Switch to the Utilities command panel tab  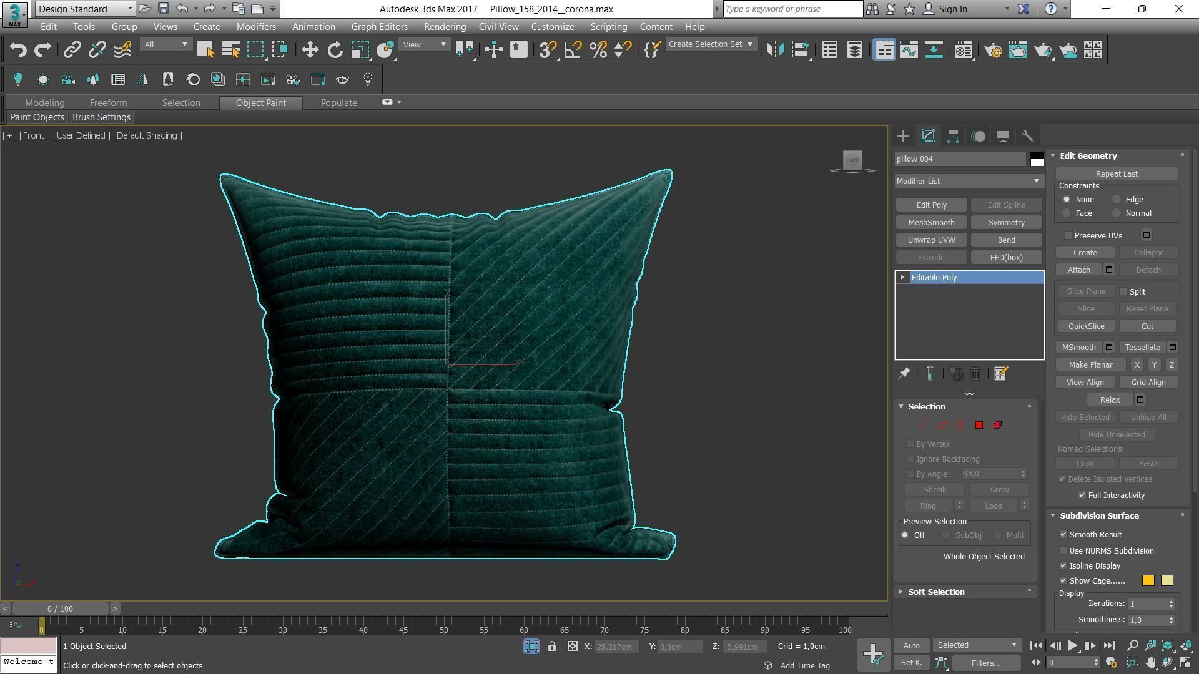(1028, 136)
